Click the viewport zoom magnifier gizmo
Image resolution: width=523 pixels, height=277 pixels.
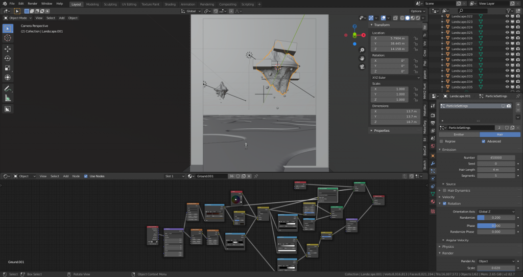point(362,50)
